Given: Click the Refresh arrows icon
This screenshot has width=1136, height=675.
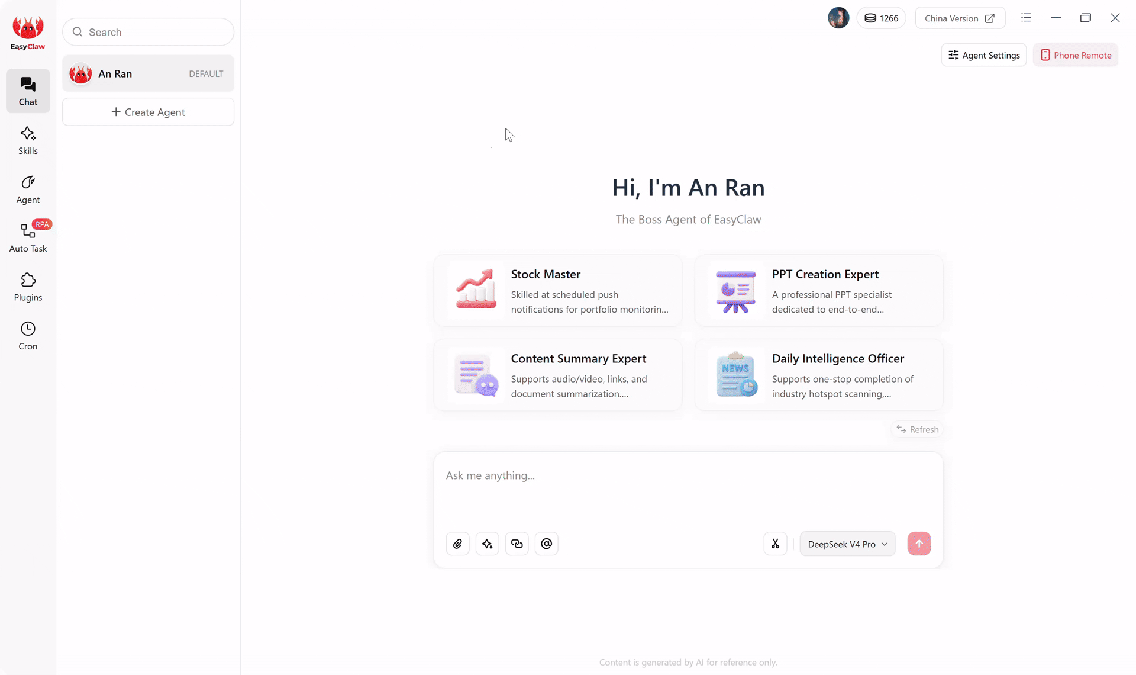Looking at the screenshot, I should (x=901, y=429).
